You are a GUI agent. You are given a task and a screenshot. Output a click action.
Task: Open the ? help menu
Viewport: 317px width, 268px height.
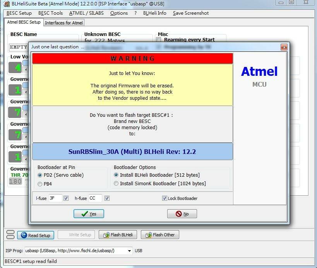(135, 13)
